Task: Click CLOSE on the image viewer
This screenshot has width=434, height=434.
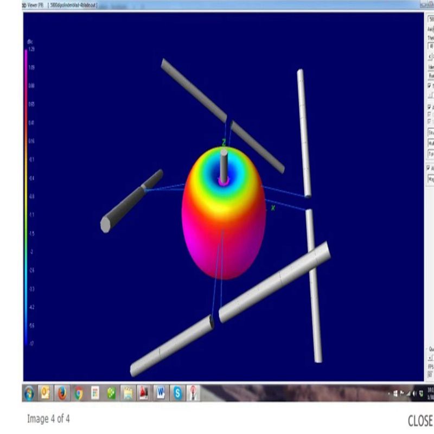Action: click(420, 420)
